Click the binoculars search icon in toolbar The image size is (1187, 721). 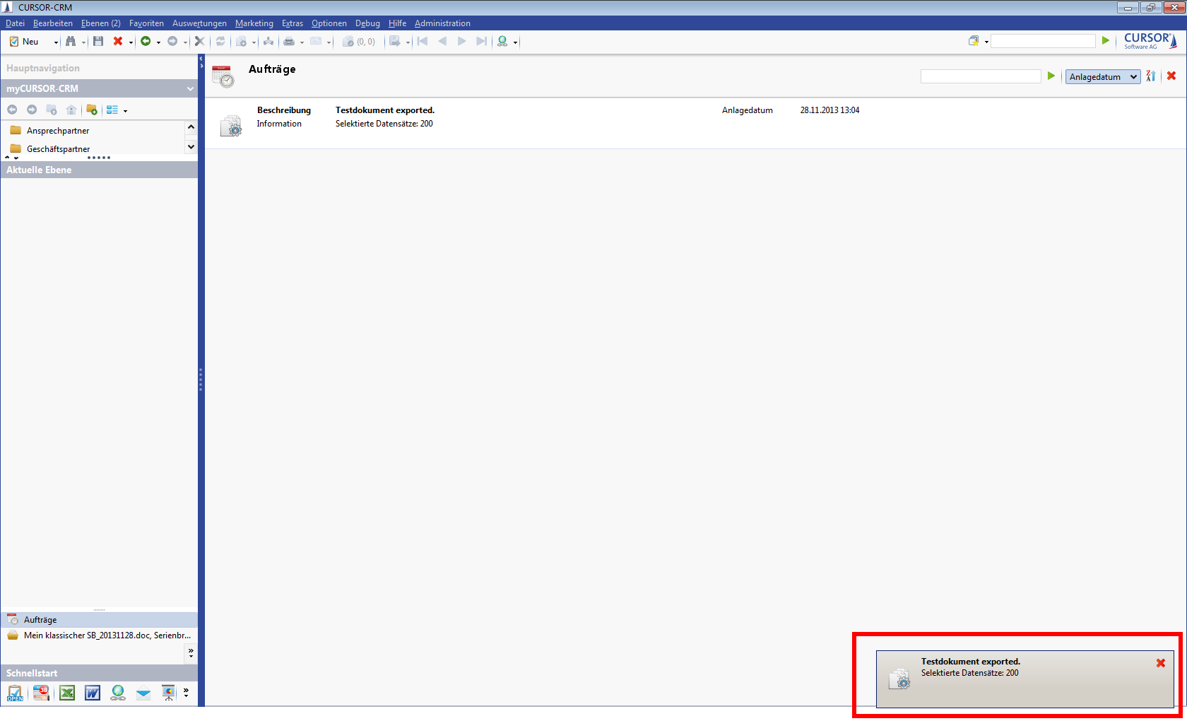click(x=71, y=42)
